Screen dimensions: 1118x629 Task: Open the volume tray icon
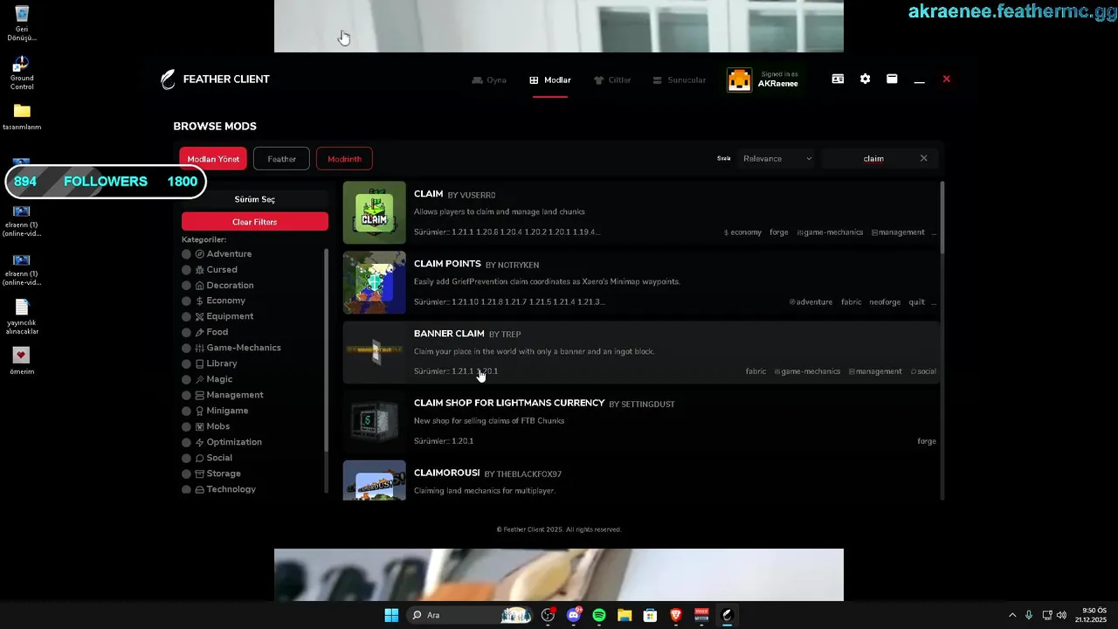1061,615
